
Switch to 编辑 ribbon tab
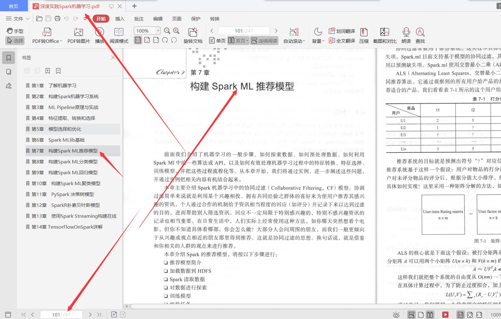coord(158,19)
